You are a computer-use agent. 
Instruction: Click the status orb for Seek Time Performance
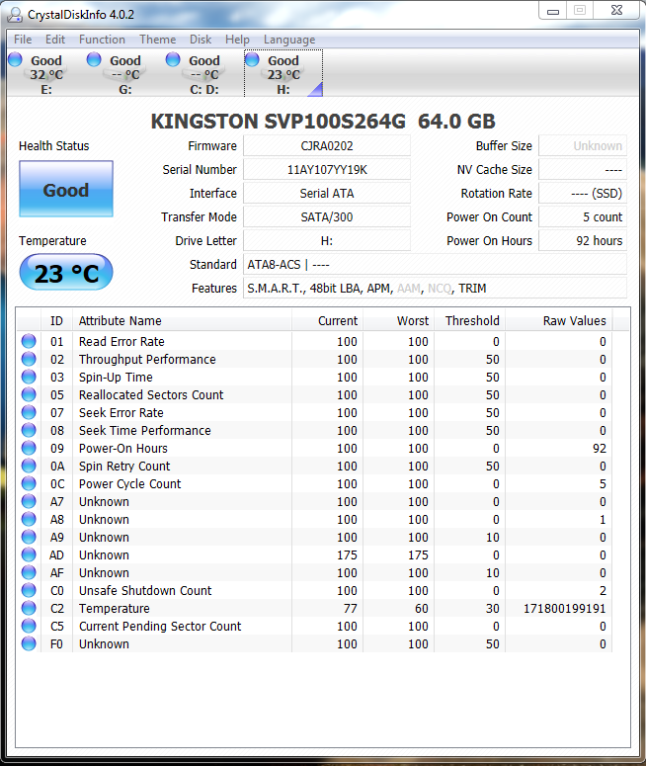click(29, 430)
